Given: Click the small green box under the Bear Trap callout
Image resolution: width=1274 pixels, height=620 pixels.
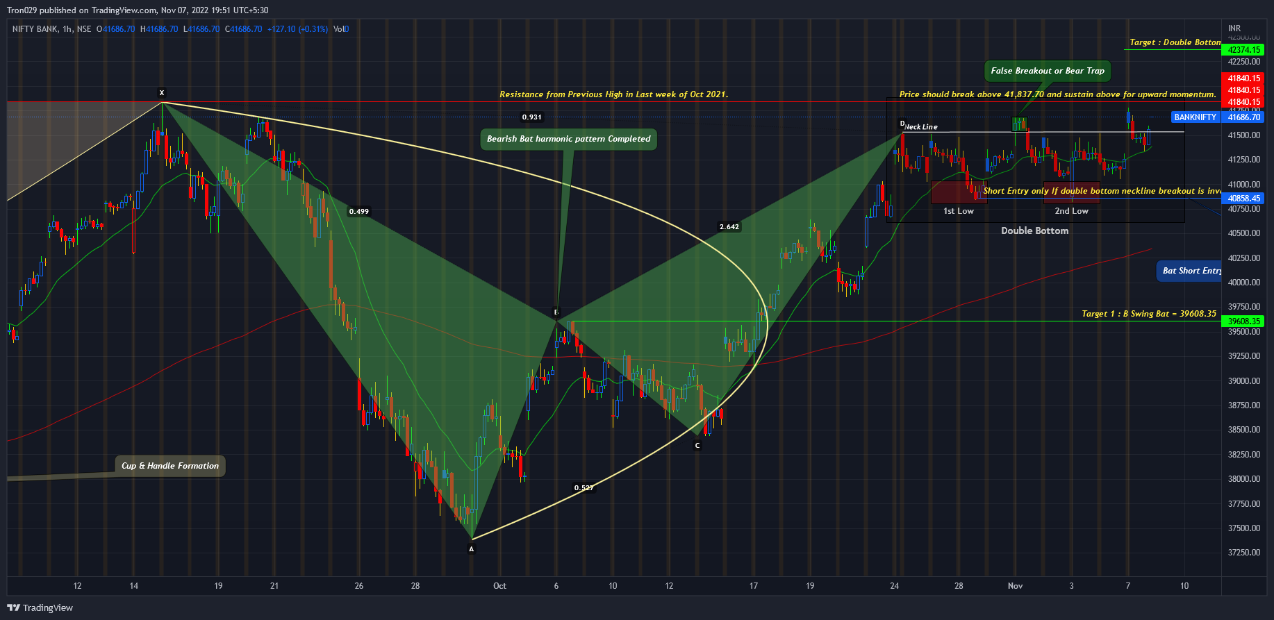Looking at the screenshot, I should pos(1020,124).
